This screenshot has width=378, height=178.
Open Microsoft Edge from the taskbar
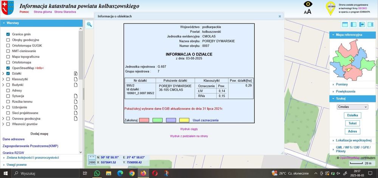(x=120, y=173)
